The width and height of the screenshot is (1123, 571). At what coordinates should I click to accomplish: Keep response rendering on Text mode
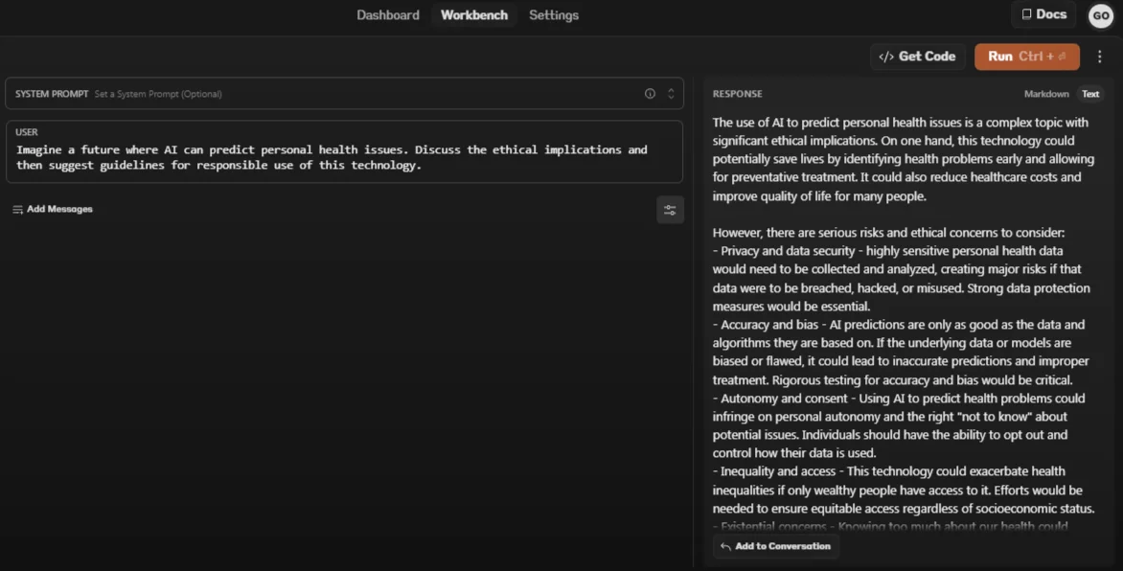click(1090, 93)
